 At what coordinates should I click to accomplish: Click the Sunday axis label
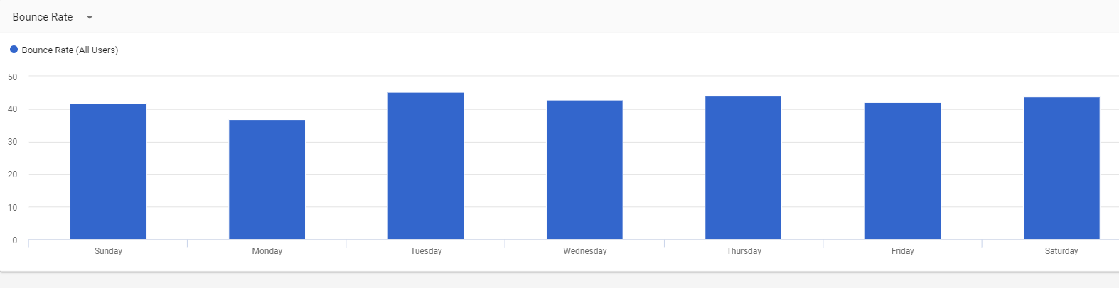click(x=108, y=251)
